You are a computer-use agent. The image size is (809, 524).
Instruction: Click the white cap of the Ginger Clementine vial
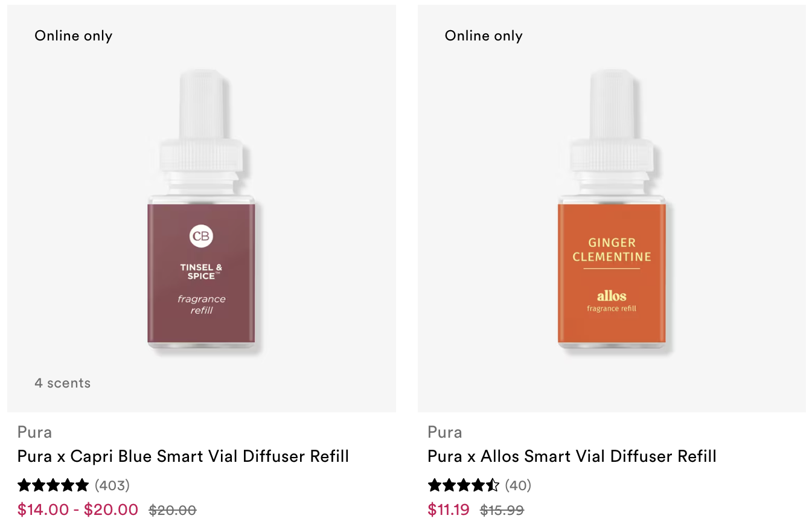click(x=612, y=127)
